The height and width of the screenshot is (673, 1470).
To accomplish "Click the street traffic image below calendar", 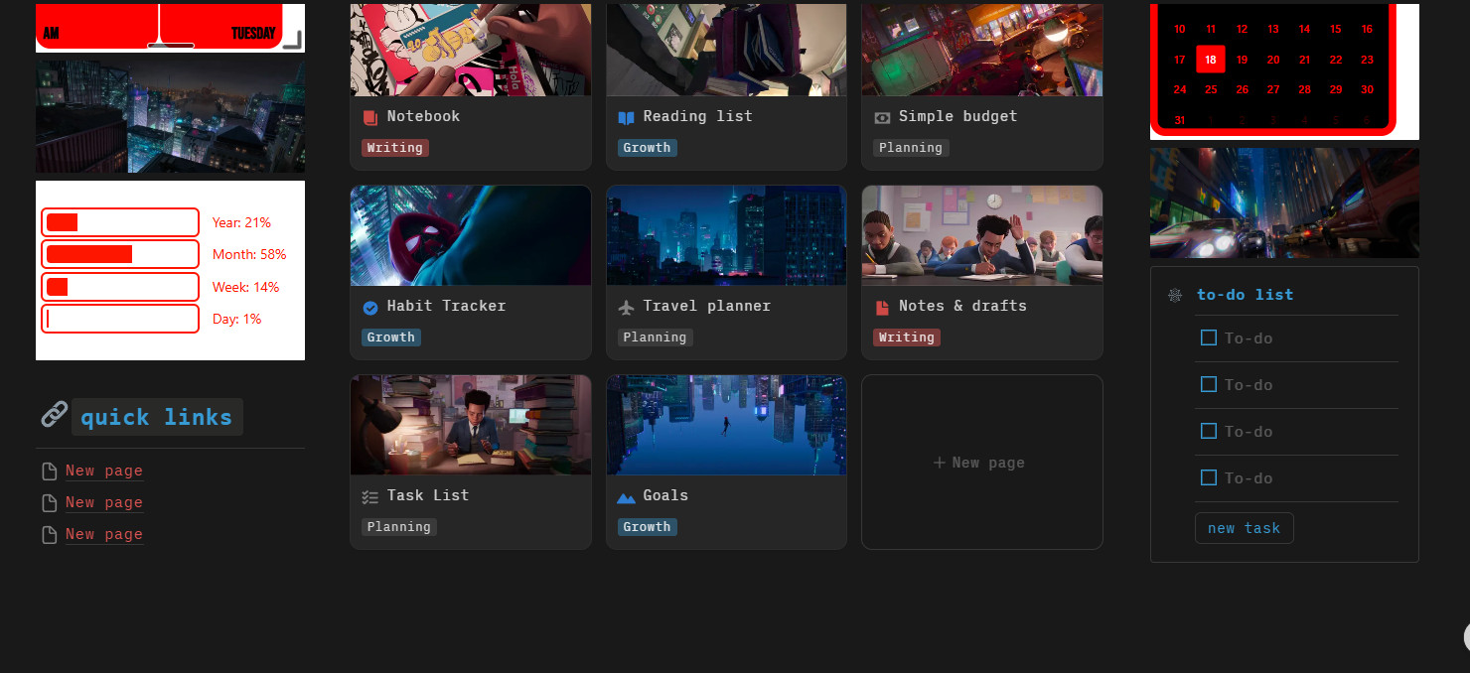I will tap(1284, 202).
